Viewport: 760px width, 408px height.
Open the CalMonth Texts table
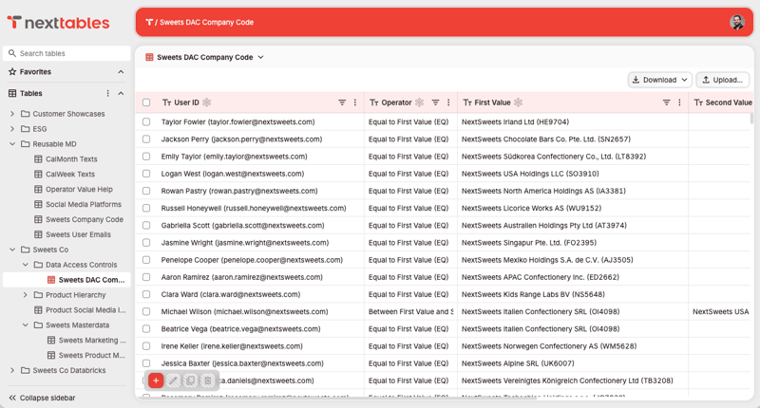tap(70, 159)
